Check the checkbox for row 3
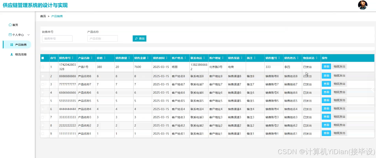Image resolution: width=376 pixels, height=158 pixels. (43, 84)
